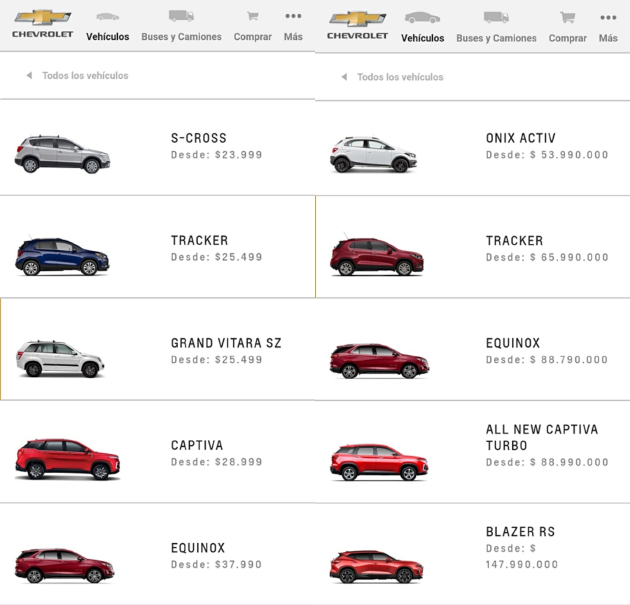Open the BLAZER RS model name
Screen dimensions: 630x605
pos(520,532)
